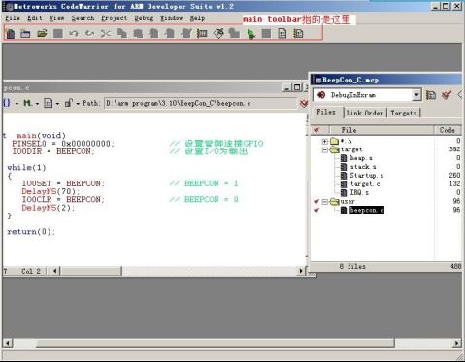Click the Undo arrow icon in main toolbar
465x362 pixels.
pyautogui.click(x=74, y=33)
